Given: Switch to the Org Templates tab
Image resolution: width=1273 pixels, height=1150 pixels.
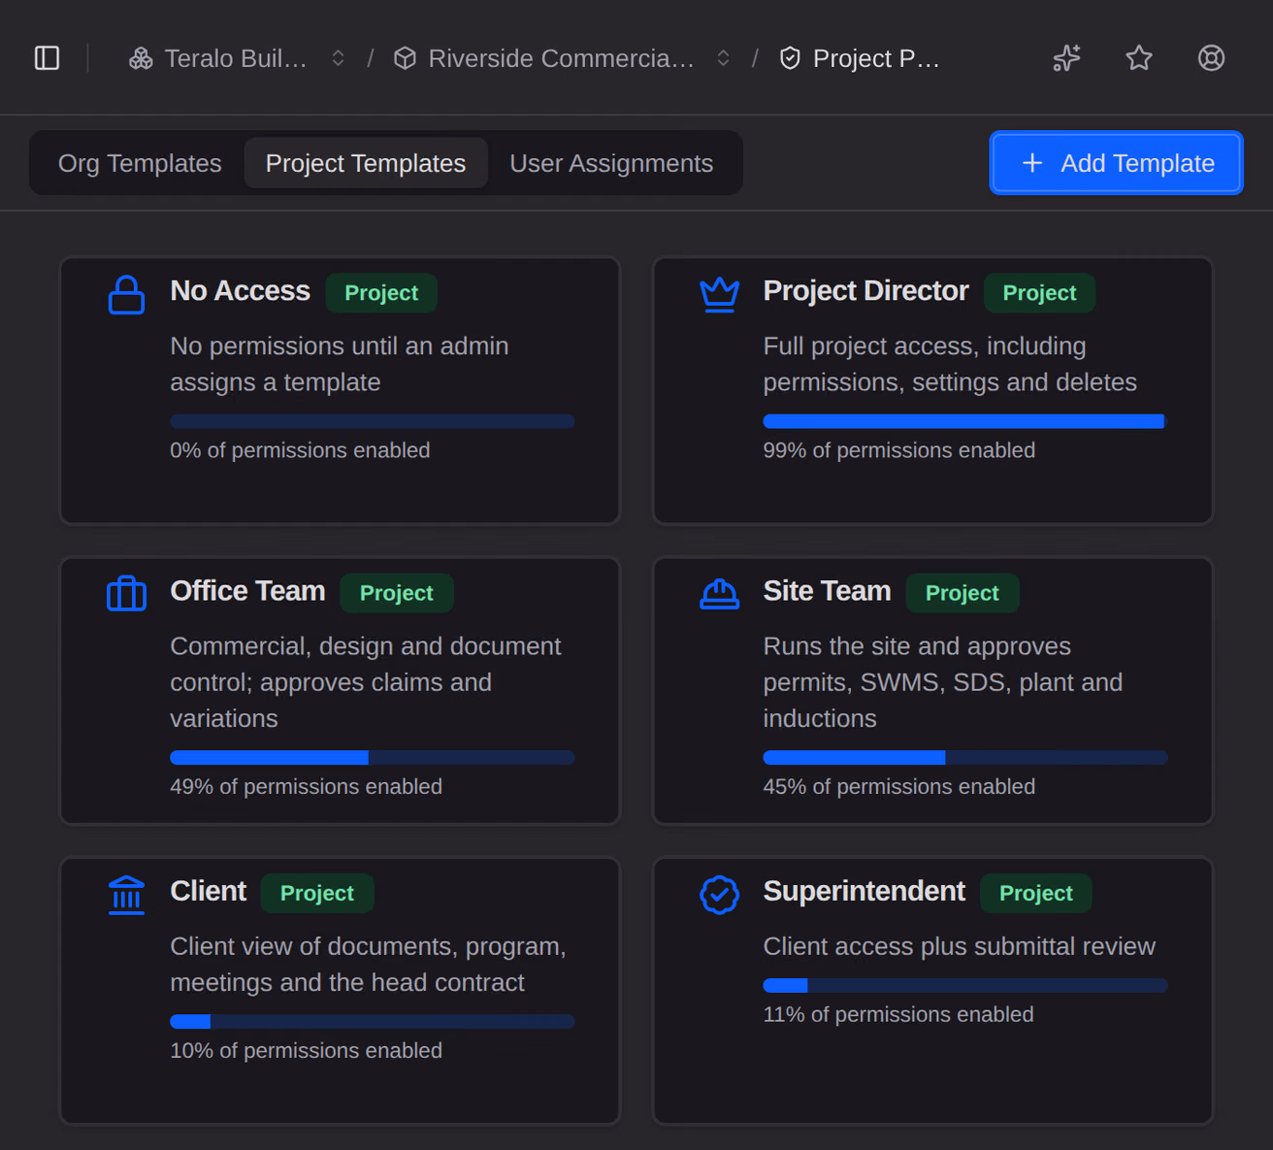Looking at the screenshot, I should pyautogui.click(x=140, y=163).
